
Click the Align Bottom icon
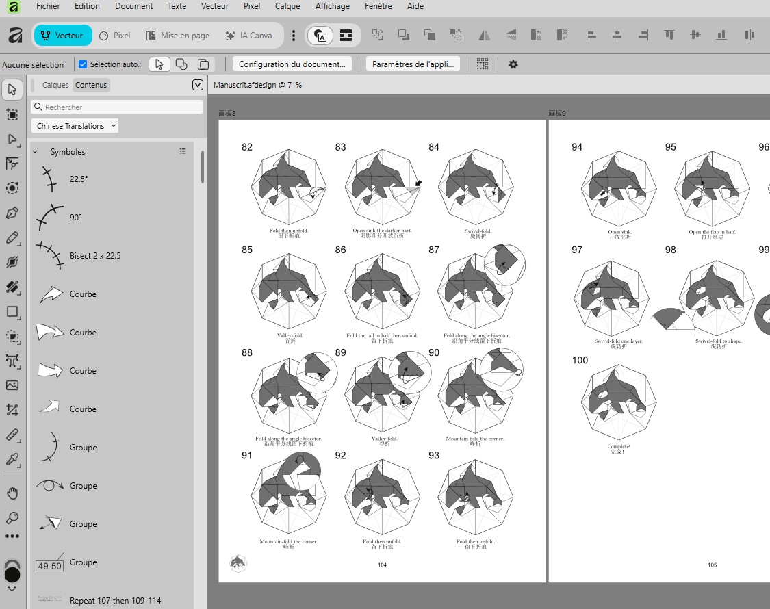(721, 35)
